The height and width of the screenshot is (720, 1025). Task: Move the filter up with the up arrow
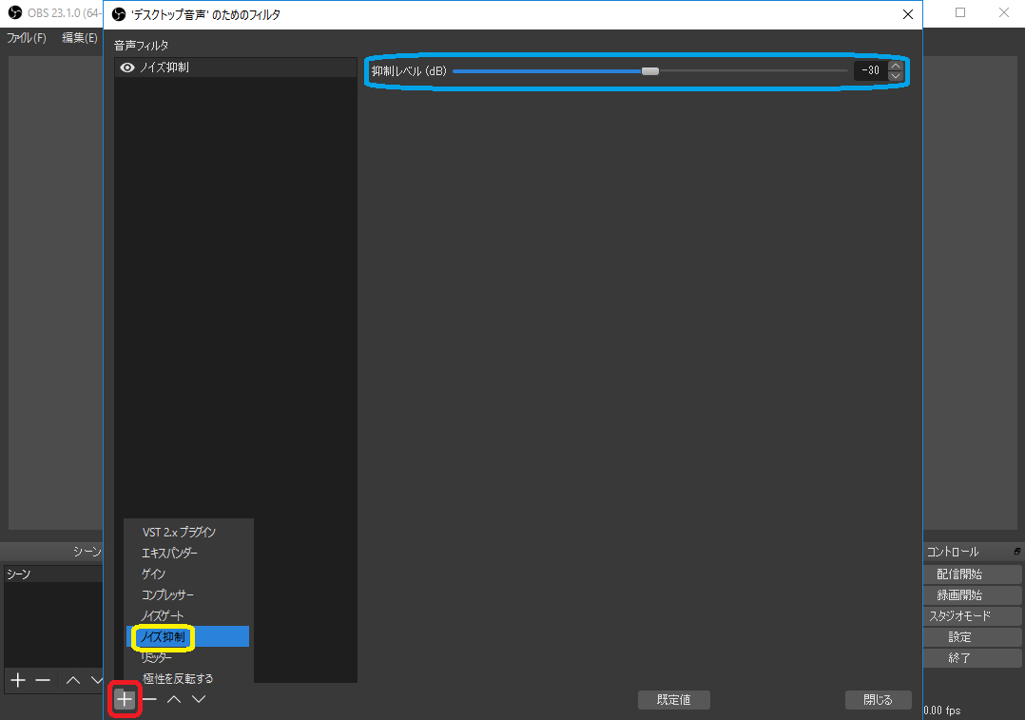pyautogui.click(x=174, y=699)
